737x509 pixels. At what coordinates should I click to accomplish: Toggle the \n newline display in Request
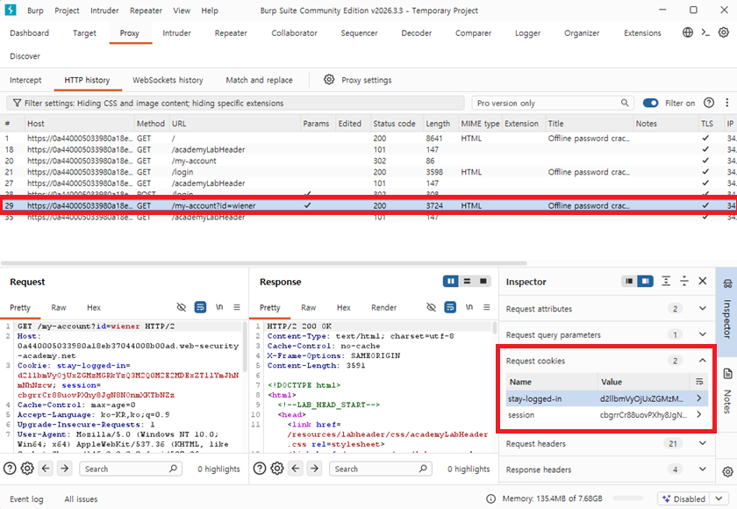click(219, 307)
